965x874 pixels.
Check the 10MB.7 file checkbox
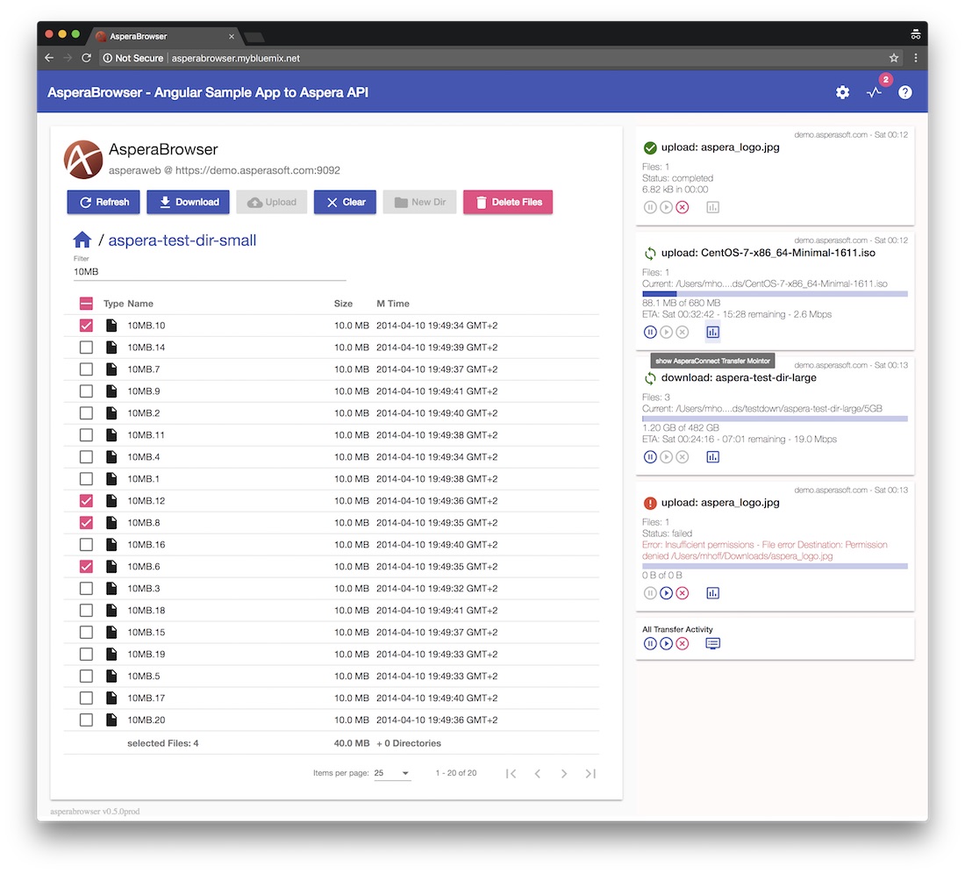click(86, 369)
